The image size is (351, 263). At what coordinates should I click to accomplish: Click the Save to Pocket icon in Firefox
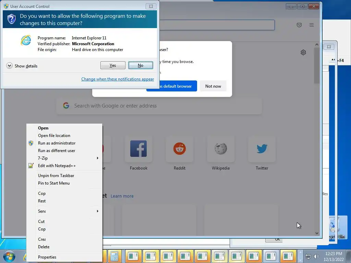[299, 25]
